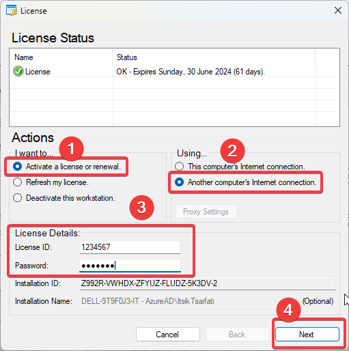Cancel the license dialog

(x=168, y=335)
